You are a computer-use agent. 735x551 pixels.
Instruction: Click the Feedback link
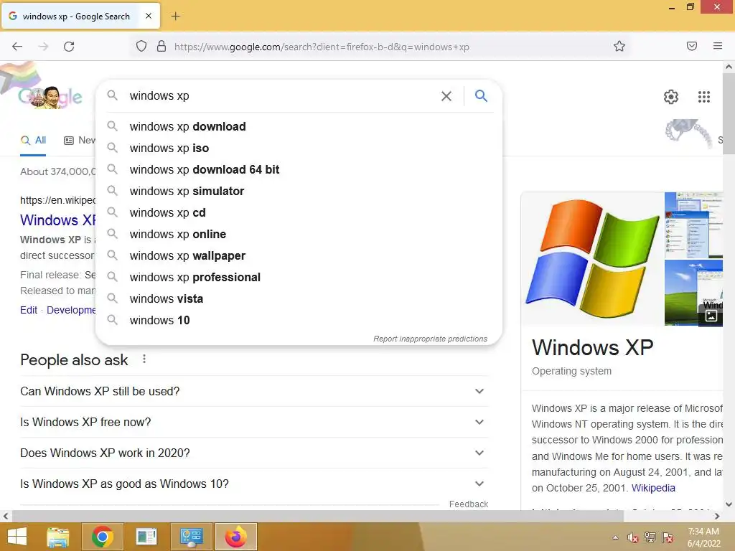468,504
